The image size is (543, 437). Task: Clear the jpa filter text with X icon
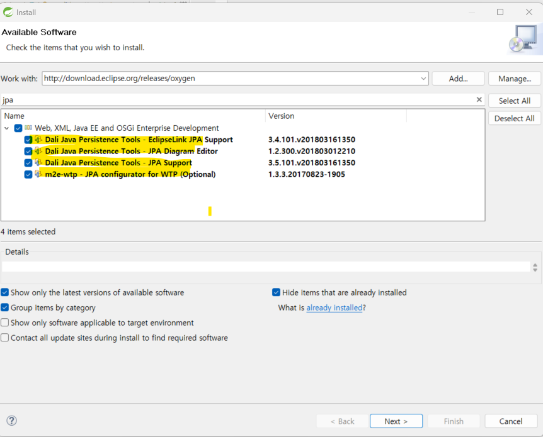479,99
